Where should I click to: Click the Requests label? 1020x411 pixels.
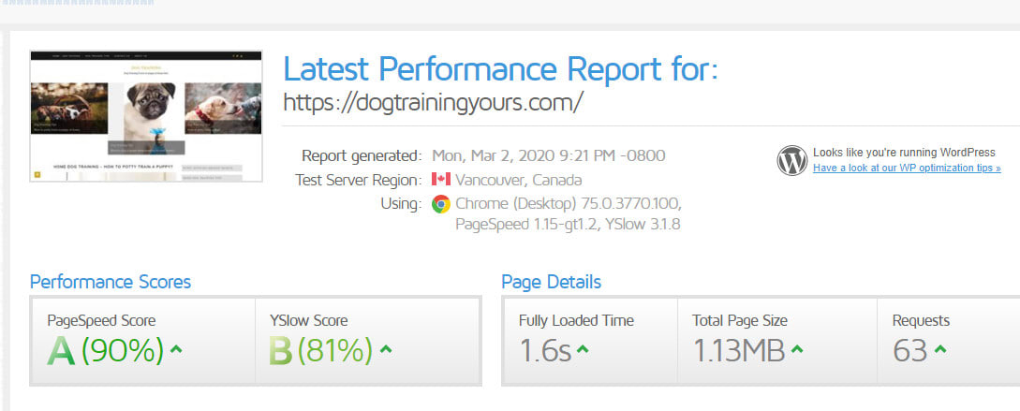pyautogui.click(x=921, y=320)
